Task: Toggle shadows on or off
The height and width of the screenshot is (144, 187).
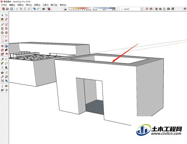Action: coord(65,9)
